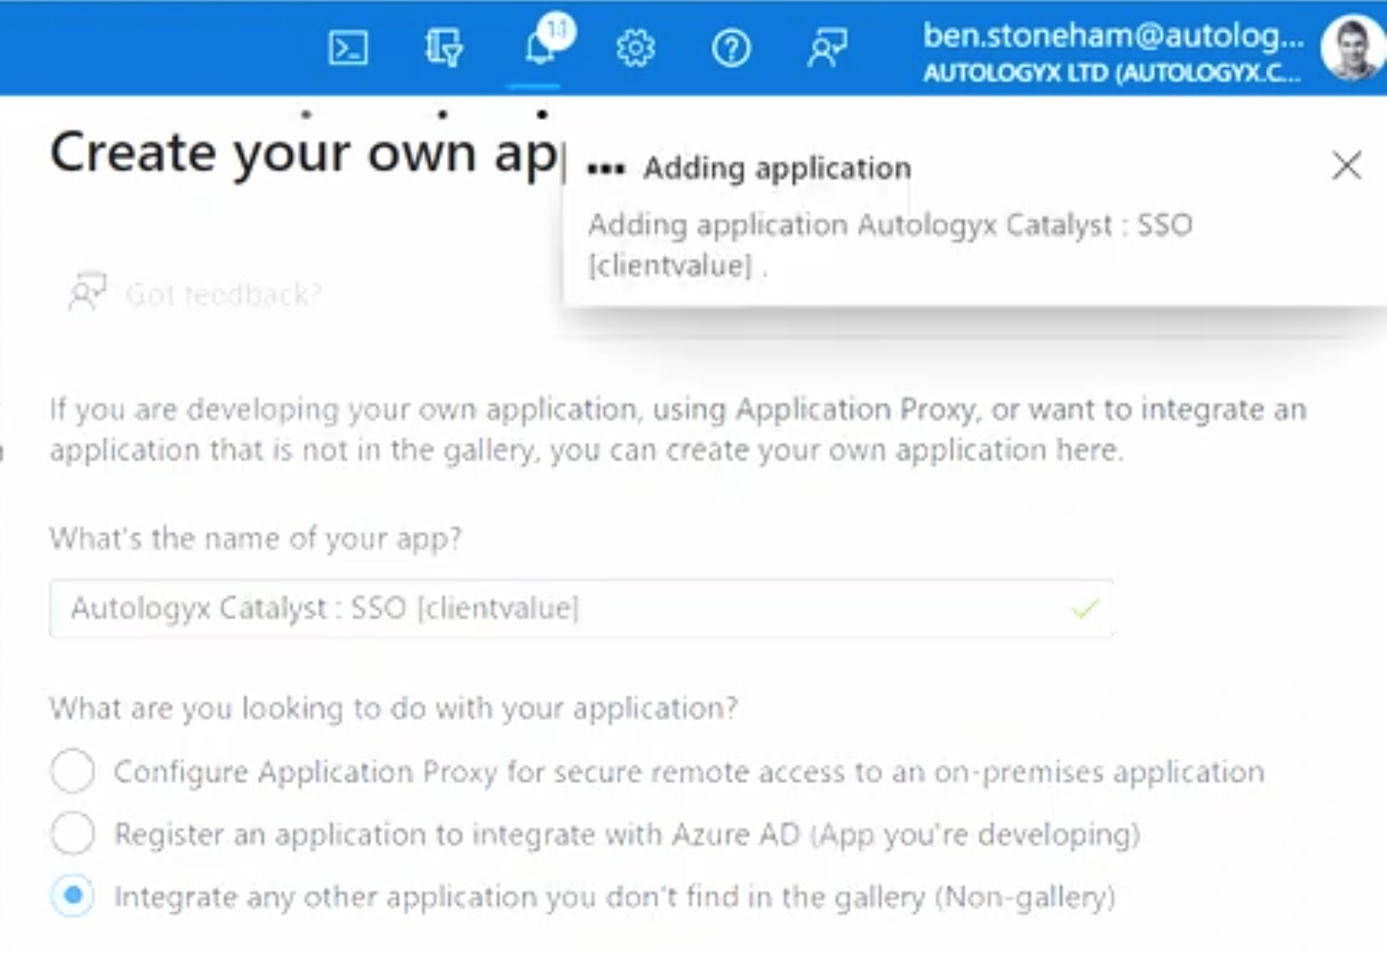Screen dimensions: 1387x953
Task: Open Cloud Shell from the top bar
Action: click(x=348, y=48)
